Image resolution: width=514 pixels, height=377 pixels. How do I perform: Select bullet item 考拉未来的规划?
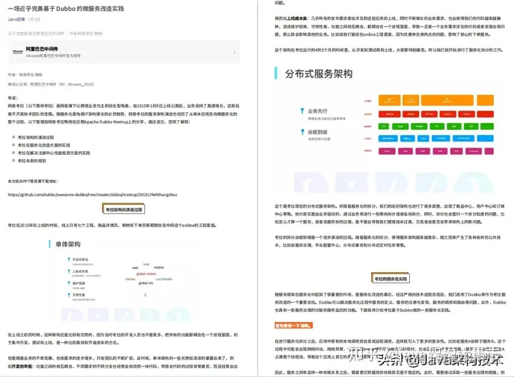[x=32, y=161]
